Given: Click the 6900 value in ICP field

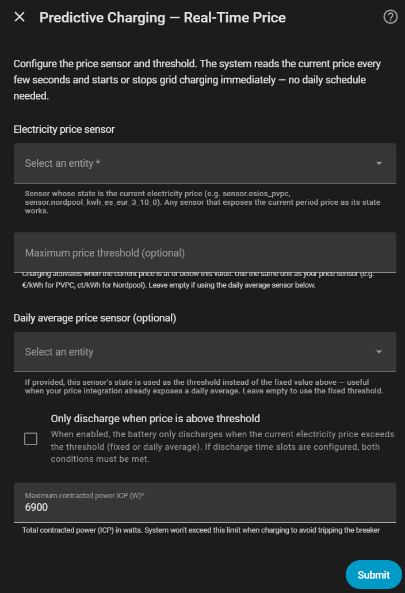Looking at the screenshot, I should tap(37, 507).
